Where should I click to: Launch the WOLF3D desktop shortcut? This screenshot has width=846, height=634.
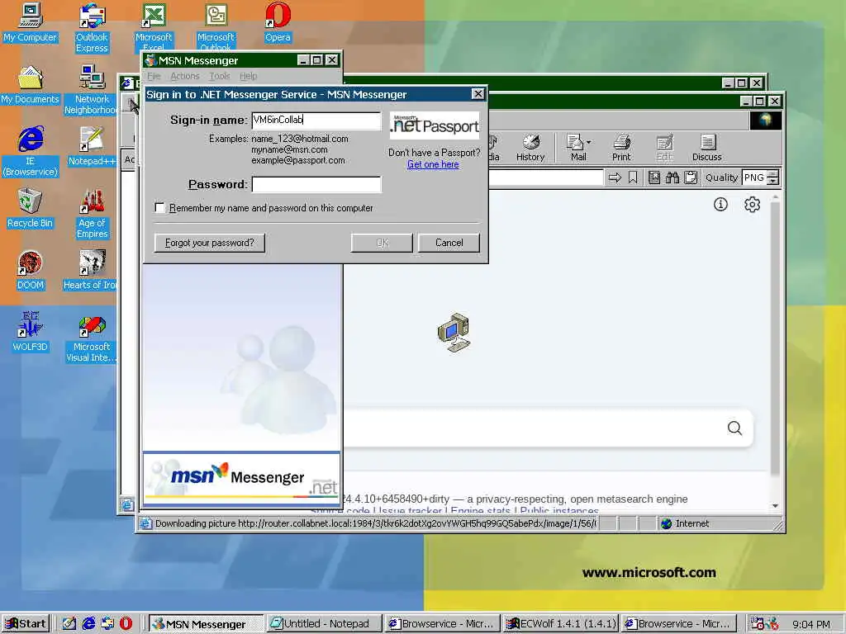click(x=31, y=332)
